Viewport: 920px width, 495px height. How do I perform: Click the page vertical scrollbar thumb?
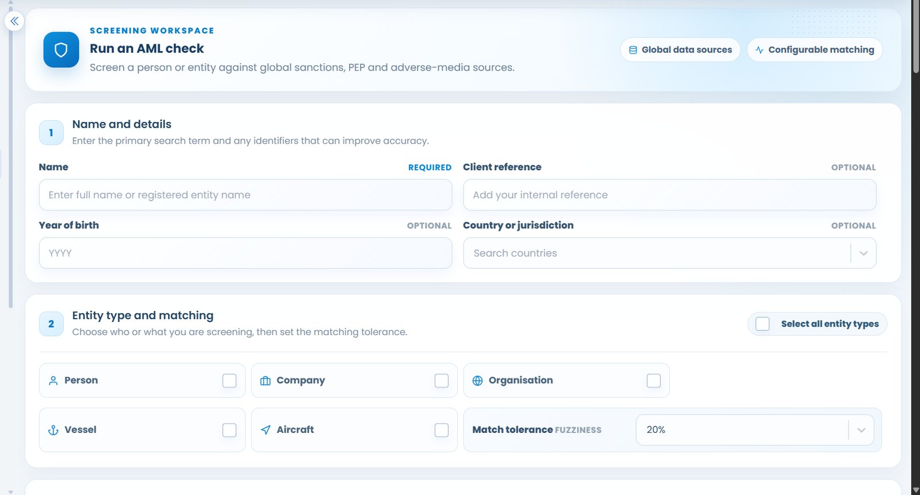click(x=915, y=37)
